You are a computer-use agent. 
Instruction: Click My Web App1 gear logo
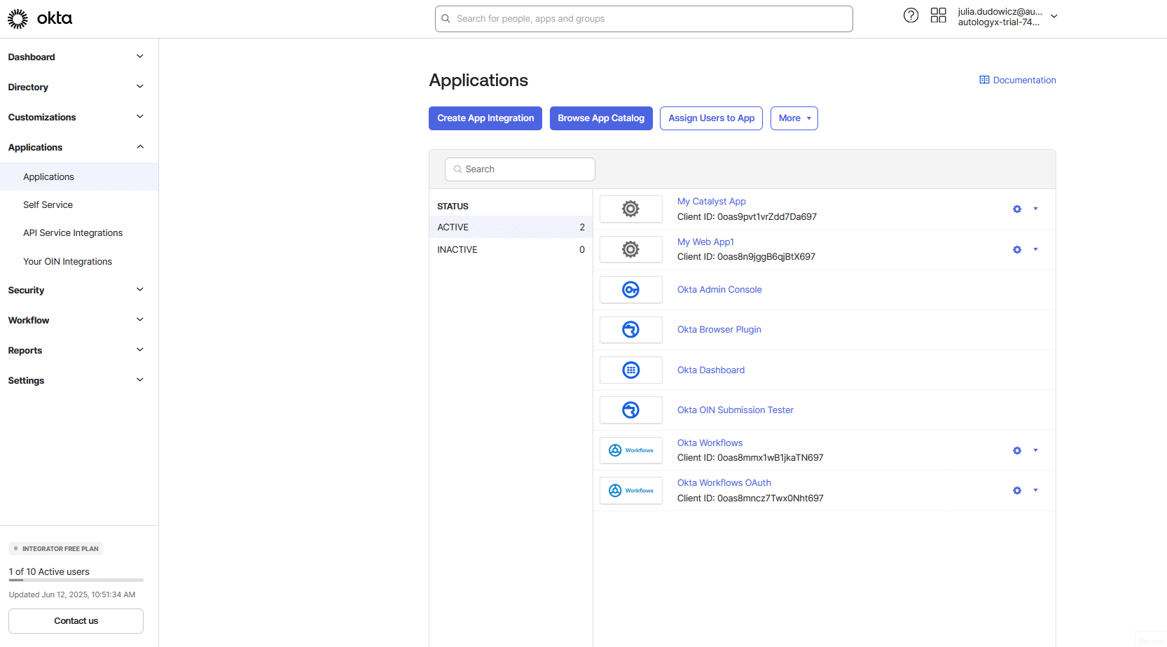(x=631, y=249)
